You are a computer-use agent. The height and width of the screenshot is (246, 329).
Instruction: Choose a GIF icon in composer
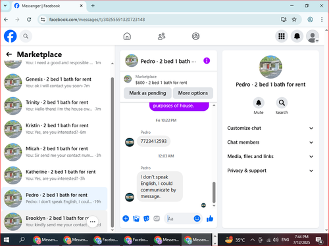[x=157, y=218]
